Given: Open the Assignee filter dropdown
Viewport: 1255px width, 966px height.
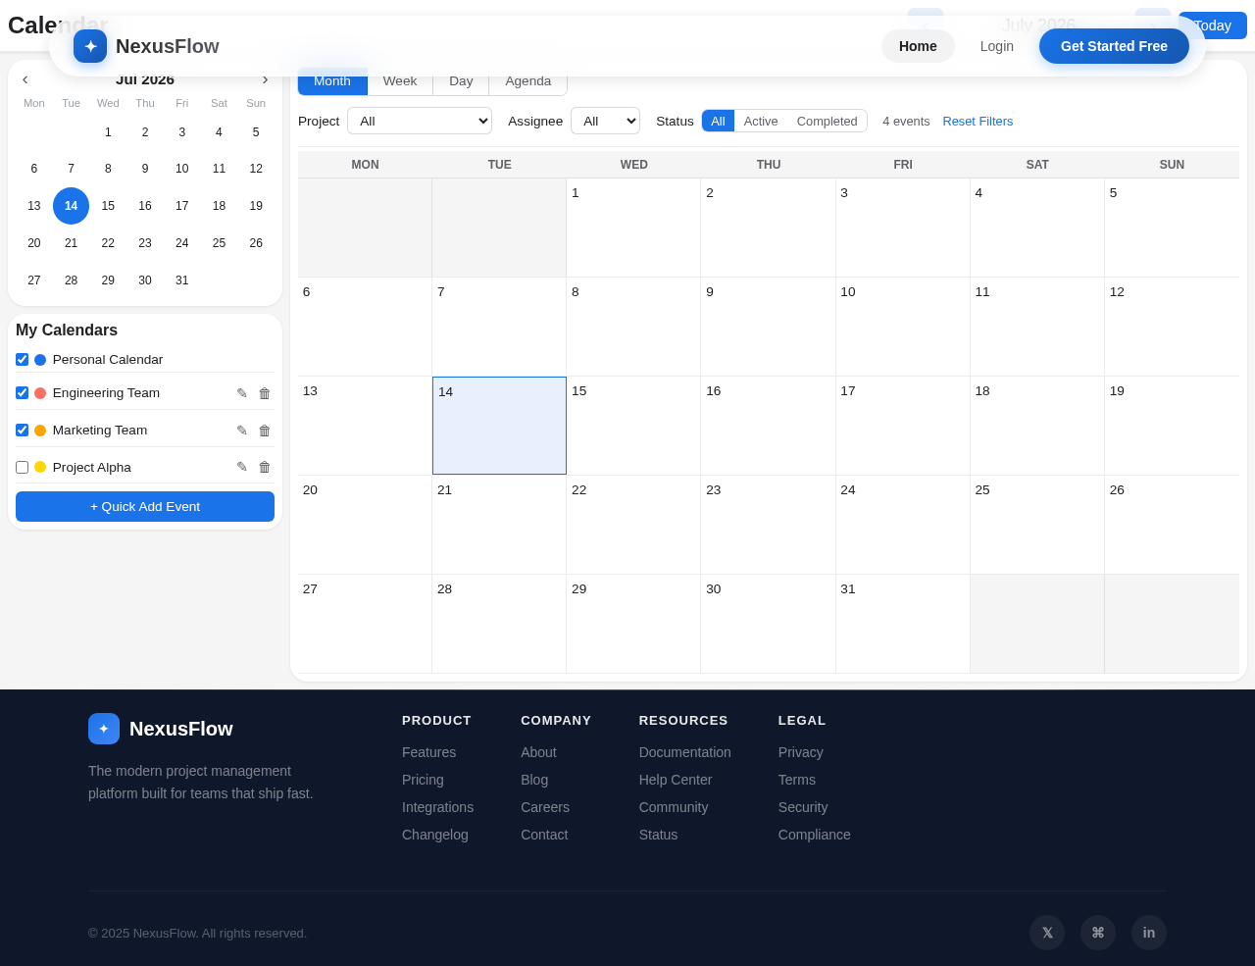Looking at the screenshot, I should coord(605,121).
